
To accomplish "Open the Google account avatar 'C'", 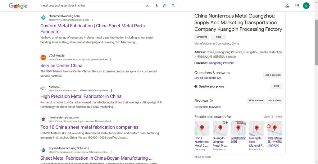I will point(306,6).
